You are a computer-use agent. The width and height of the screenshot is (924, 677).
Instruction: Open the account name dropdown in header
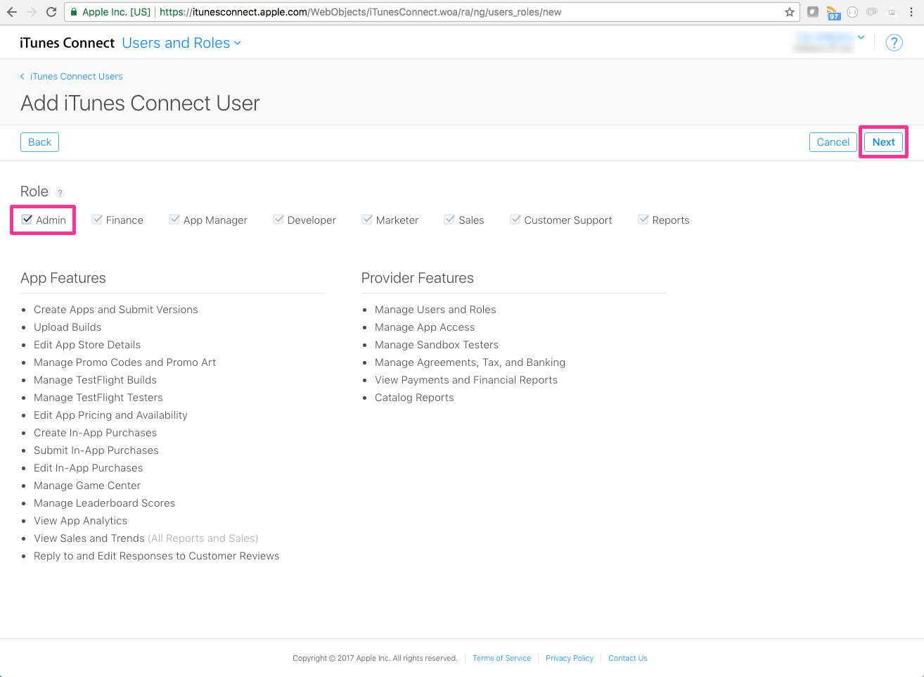pyautogui.click(x=828, y=42)
